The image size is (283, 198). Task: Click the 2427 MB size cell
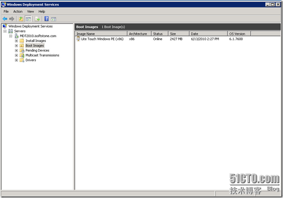click(176, 39)
